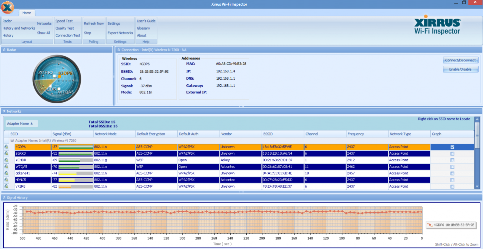483x249 pixels.
Task: Enable the Graph checkbox for V7ZR8
Action: coord(452,187)
